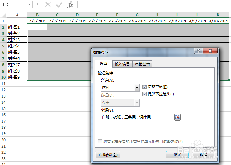Select column H header
231x165 pixels.
(157, 15)
